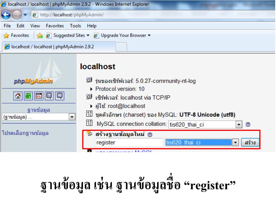
Task: Click the Add to Favorites bar icon
Action: pyautogui.click(x=40, y=36)
